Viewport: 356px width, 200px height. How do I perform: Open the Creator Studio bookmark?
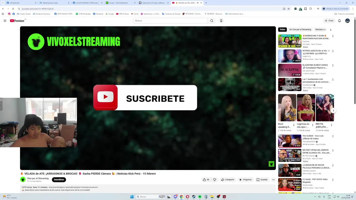tap(24, 14)
